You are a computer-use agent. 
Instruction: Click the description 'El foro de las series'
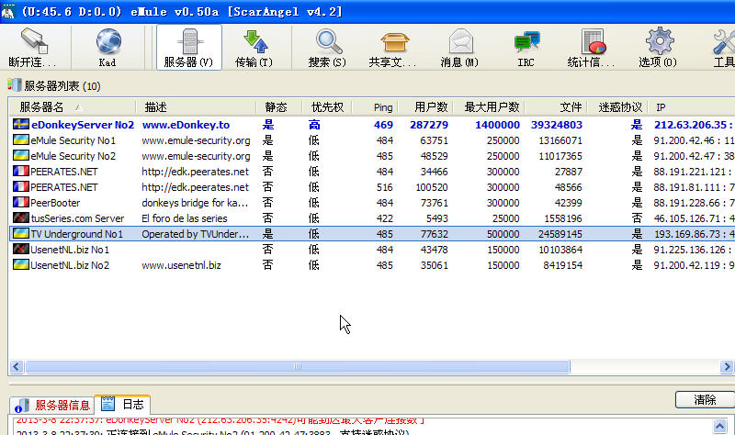pyautogui.click(x=185, y=218)
